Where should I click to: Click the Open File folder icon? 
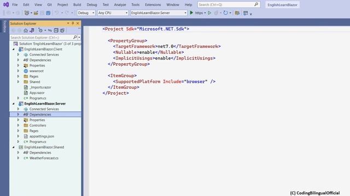(36, 13)
